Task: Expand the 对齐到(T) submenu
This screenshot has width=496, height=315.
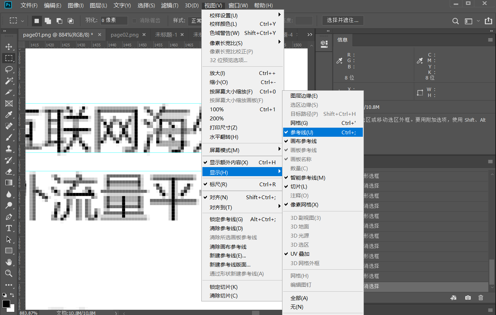Action: coord(242,207)
